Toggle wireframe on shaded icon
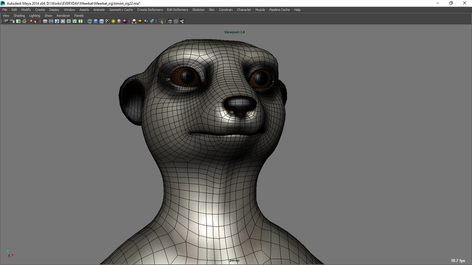Screen dimensions: 472x265 101,21
